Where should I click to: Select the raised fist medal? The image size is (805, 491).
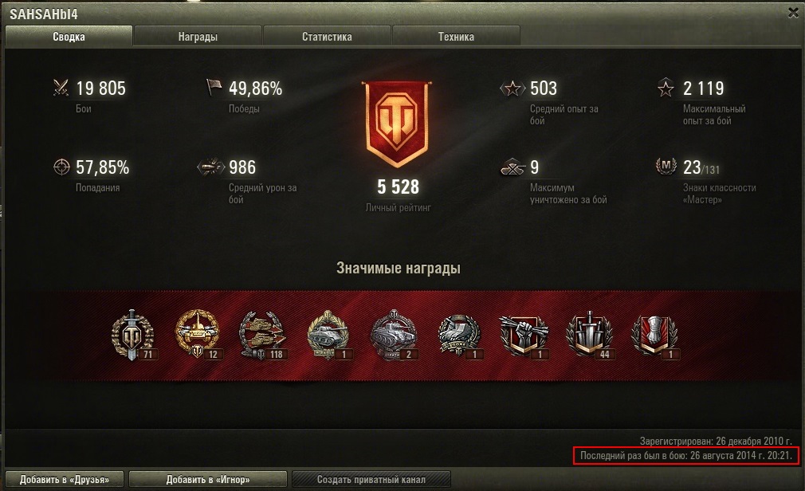[524, 335]
